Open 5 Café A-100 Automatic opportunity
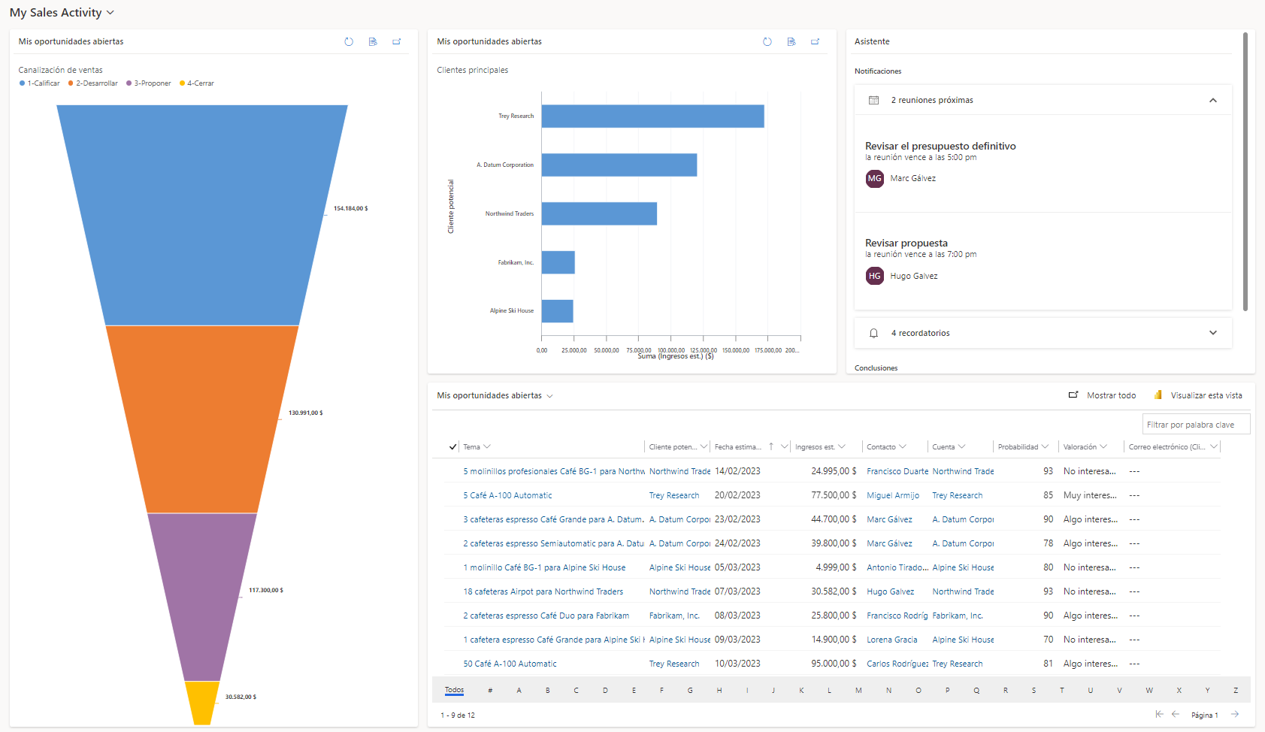1265x732 pixels. click(507, 495)
